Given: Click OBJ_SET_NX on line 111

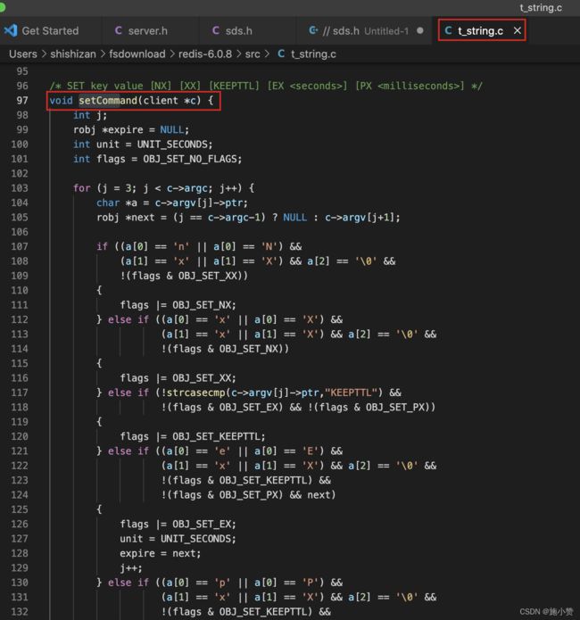Looking at the screenshot, I should click(x=202, y=305).
